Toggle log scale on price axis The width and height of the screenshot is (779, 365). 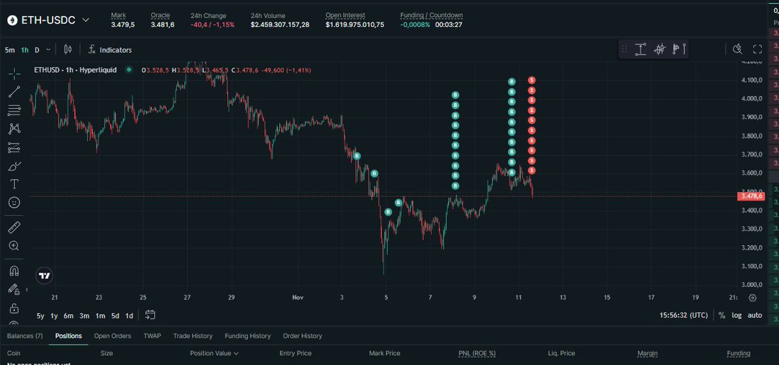(x=737, y=316)
